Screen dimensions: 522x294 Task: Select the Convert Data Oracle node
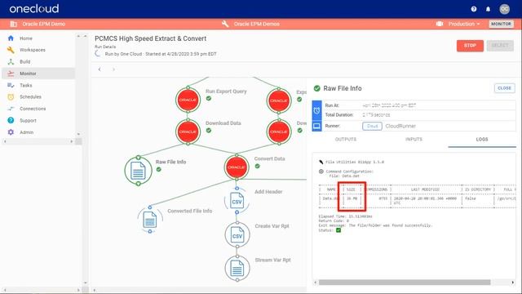237,167
